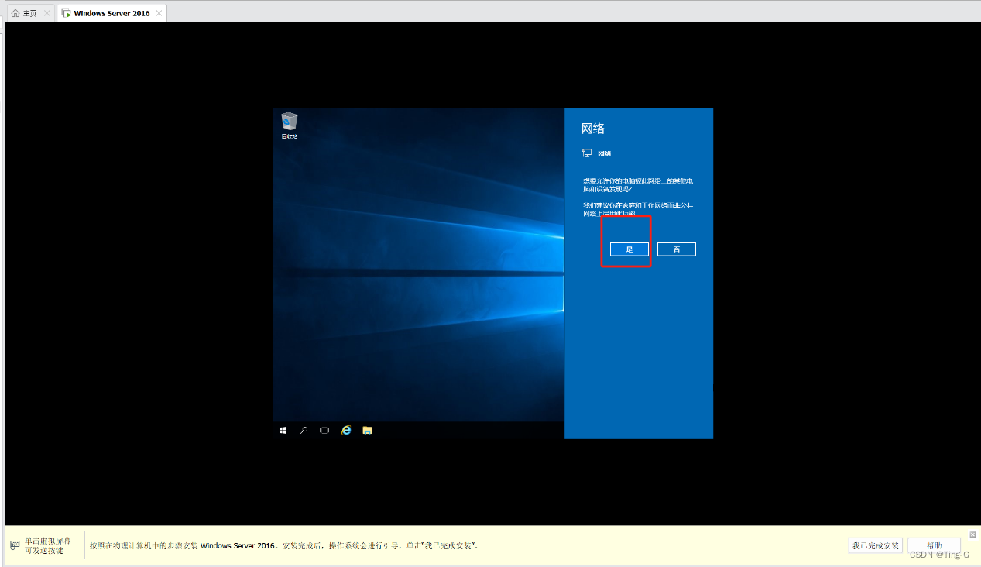Close the Windows Server 2016 tab
The width and height of the screenshot is (981, 567).
tap(159, 13)
